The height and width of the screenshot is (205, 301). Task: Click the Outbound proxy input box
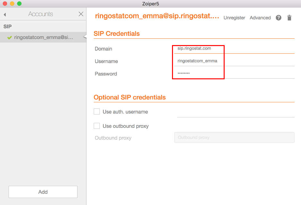coord(234,138)
